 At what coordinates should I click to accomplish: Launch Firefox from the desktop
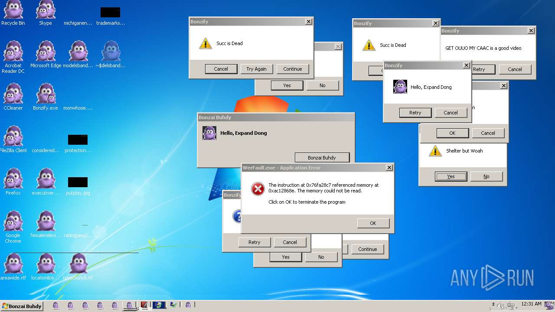point(13,182)
